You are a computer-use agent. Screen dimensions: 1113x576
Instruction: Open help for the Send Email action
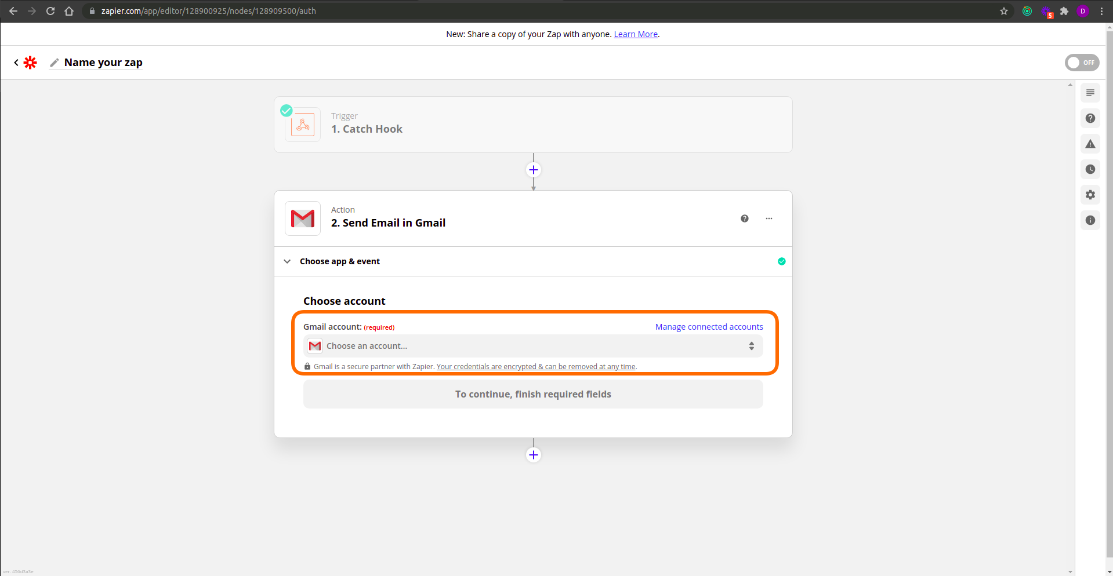tap(745, 218)
